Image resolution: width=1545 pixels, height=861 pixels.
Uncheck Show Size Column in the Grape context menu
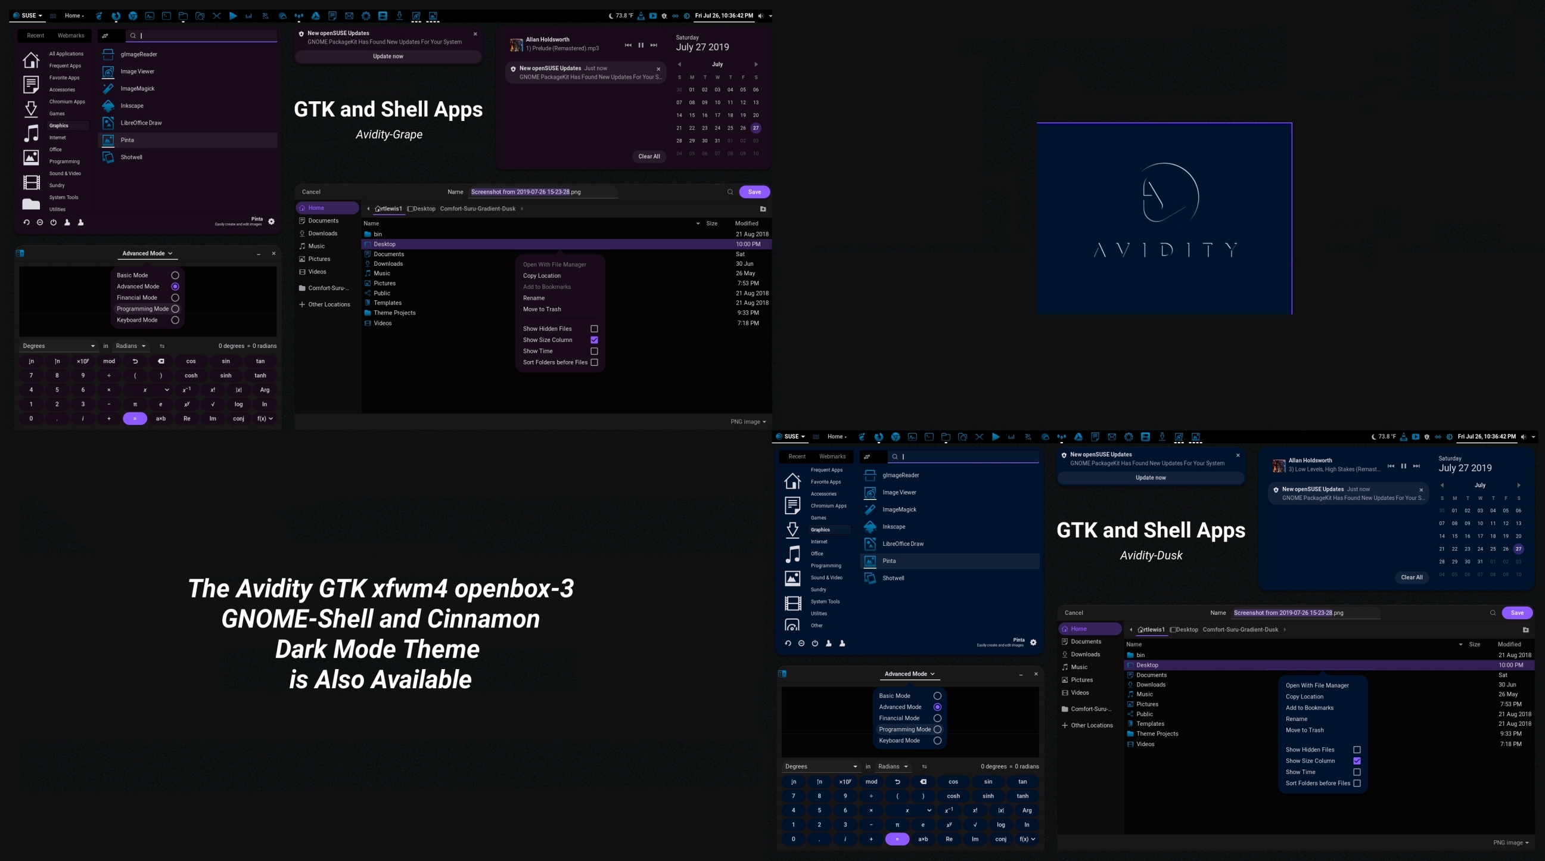pos(595,340)
